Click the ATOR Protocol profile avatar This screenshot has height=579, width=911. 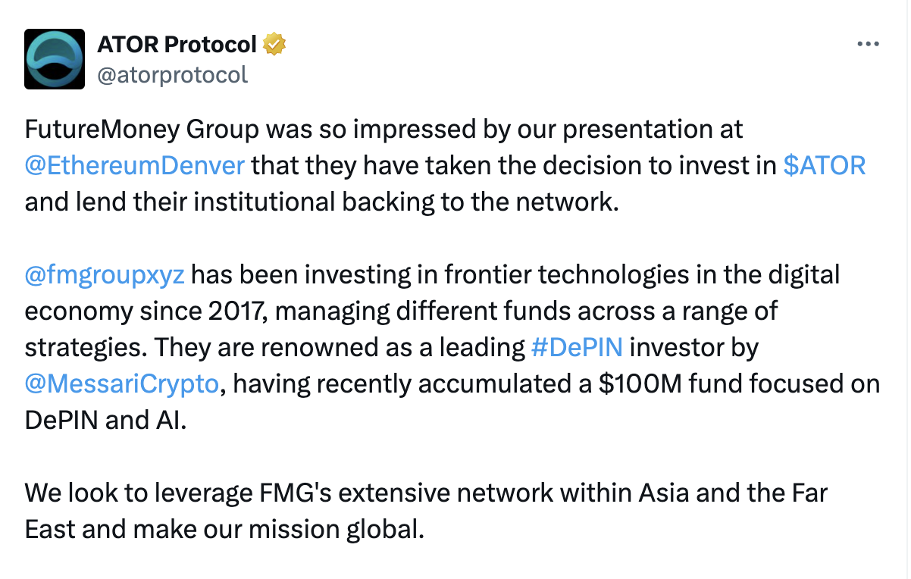point(55,59)
